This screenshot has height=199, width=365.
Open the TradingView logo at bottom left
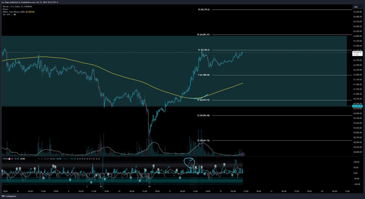9,196
